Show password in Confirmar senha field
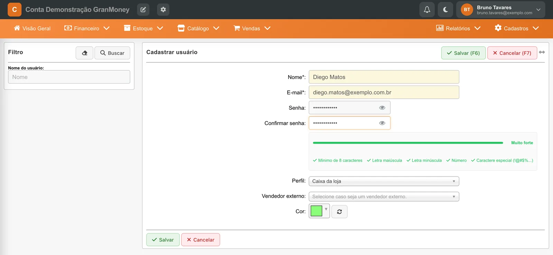 382,123
